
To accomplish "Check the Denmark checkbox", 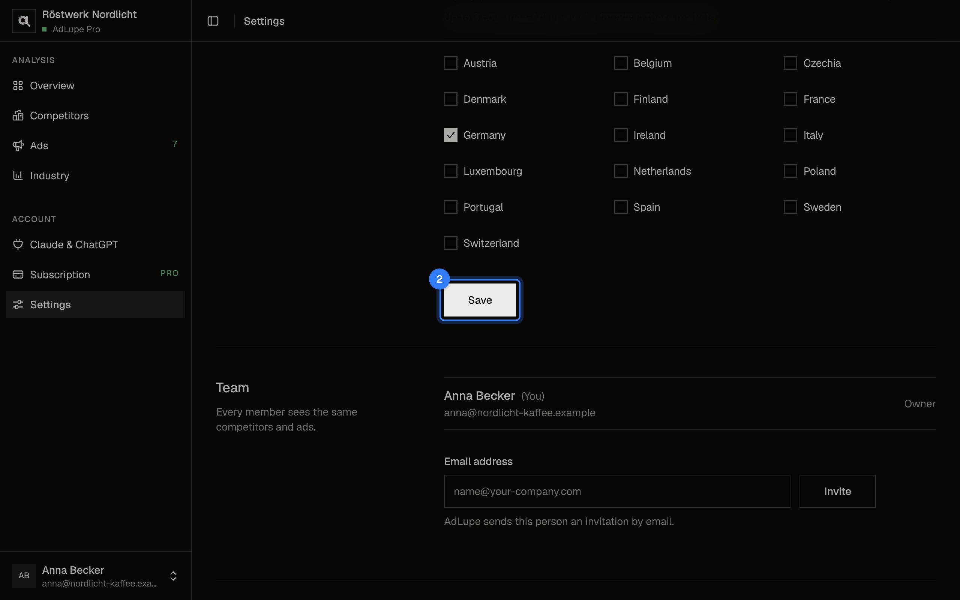I will pyautogui.click(x=451, y=99).
